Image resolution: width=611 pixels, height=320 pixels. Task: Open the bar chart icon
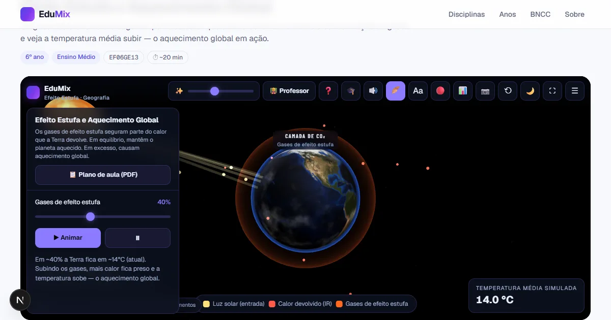(x=463, y=91)
